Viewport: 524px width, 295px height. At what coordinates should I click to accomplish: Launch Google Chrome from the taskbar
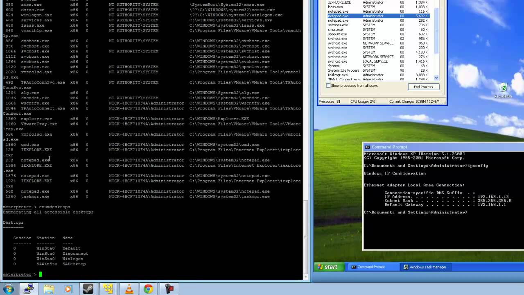tap(148, 289)
